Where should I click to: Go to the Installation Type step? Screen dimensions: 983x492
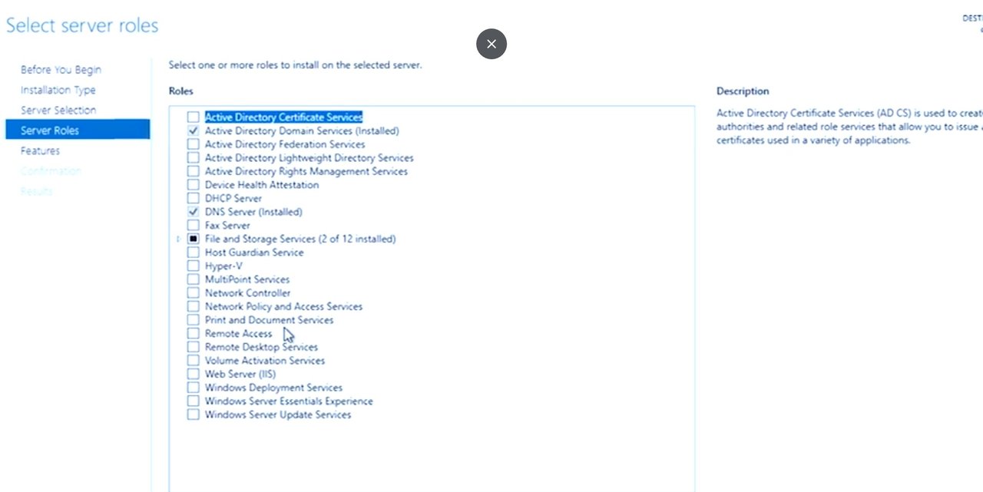click(58, 90)
